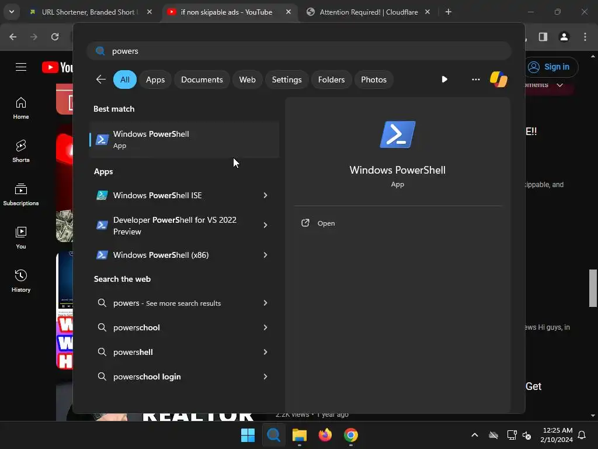Screen dimensions: 598x449
Task: Close the YouTube browser tab
Action: 288,12
